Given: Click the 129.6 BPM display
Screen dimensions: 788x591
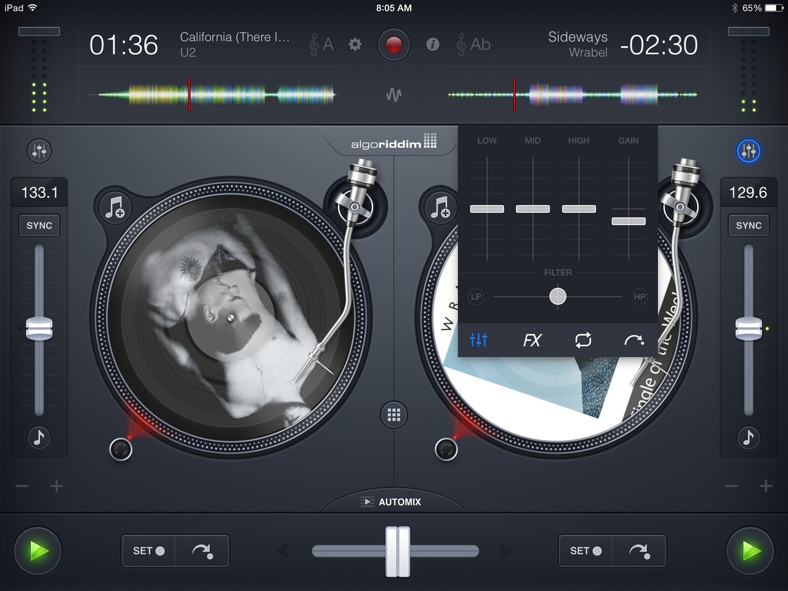Looking at the screenshot, I should [748, 193].
